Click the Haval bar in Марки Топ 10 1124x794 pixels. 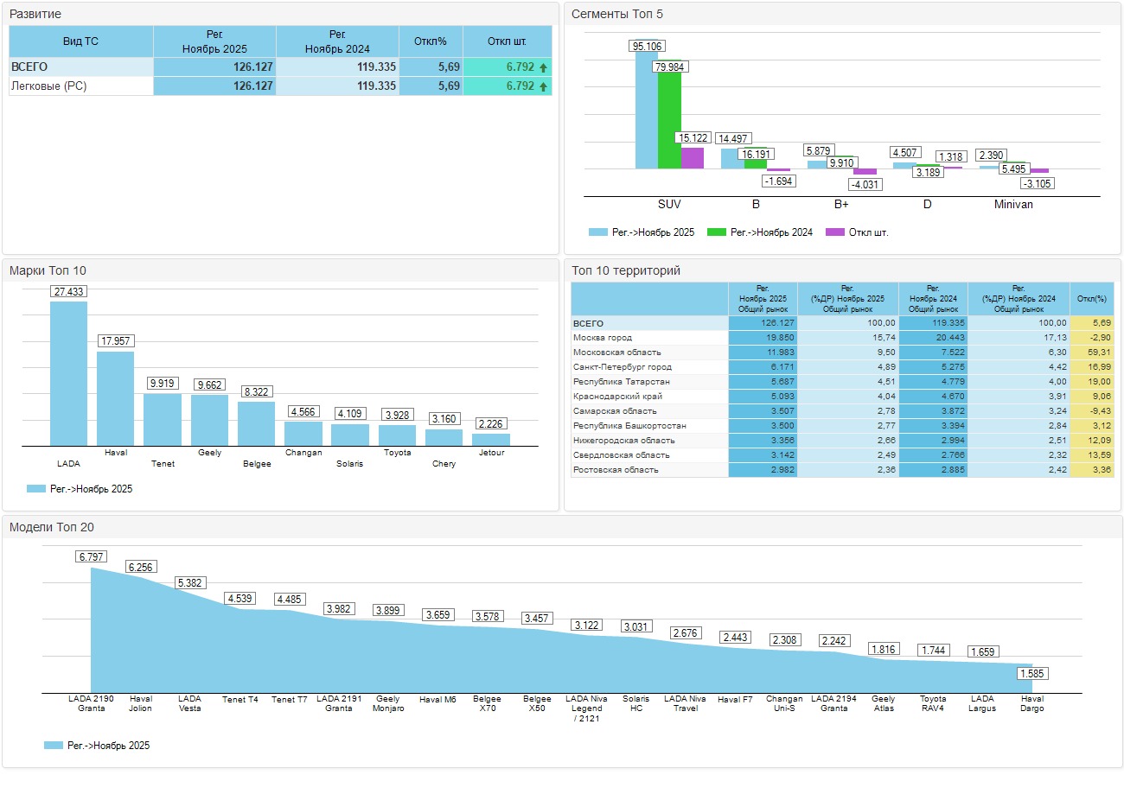[x=115, y=398]
